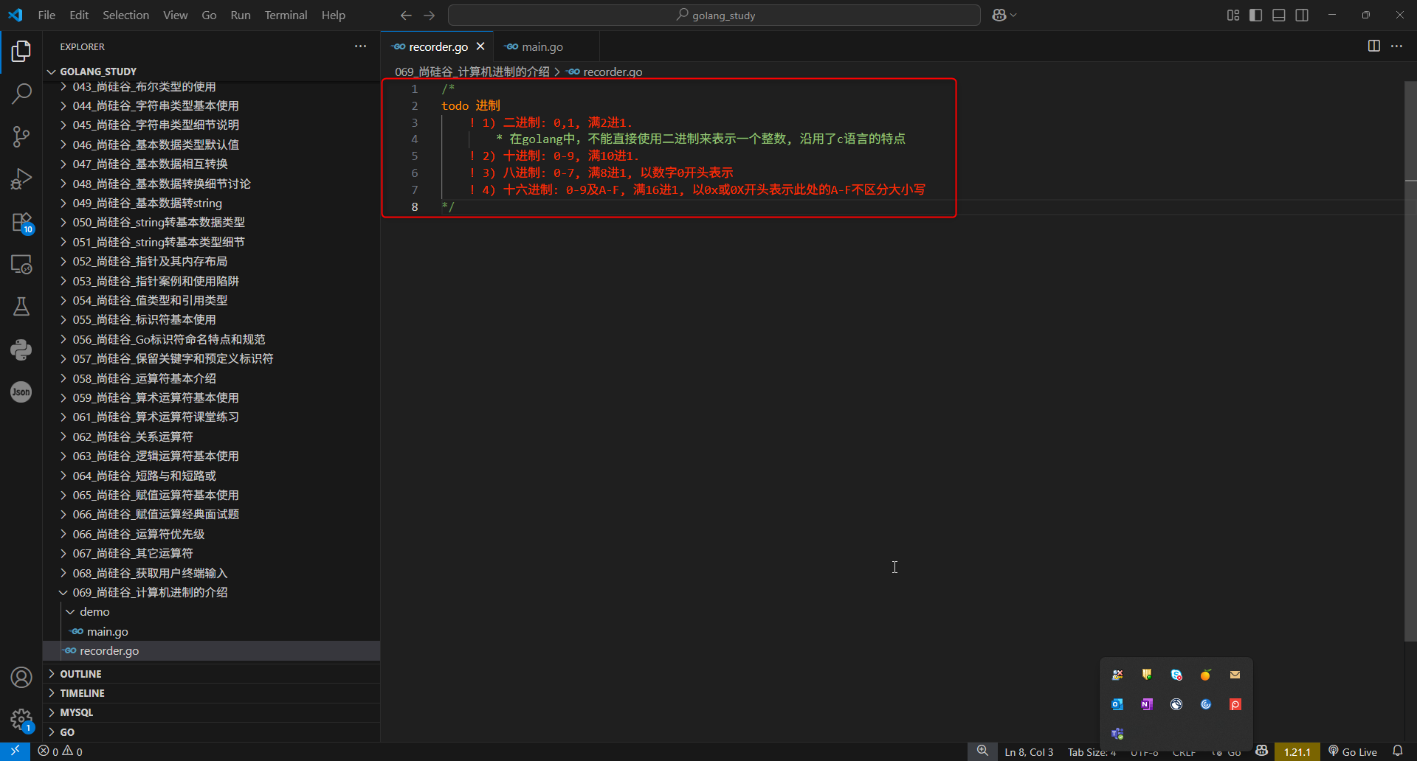Click breadcrumb folder 069_尚硅谷_计算机进制的介绍

click(472, 72)
